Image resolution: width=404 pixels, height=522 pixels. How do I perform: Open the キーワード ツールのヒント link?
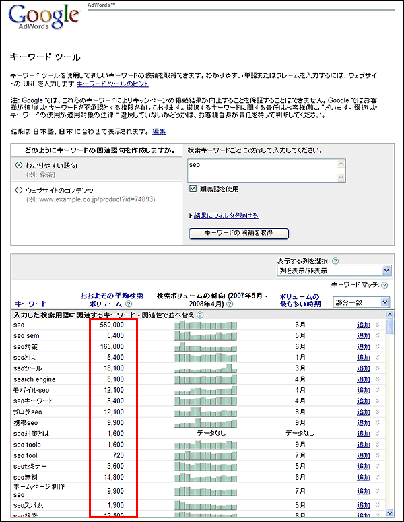(112, 84)
